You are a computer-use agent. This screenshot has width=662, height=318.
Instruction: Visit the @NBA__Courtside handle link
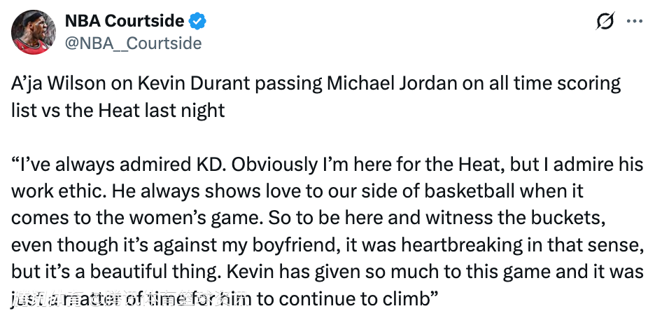click(133, 43)
